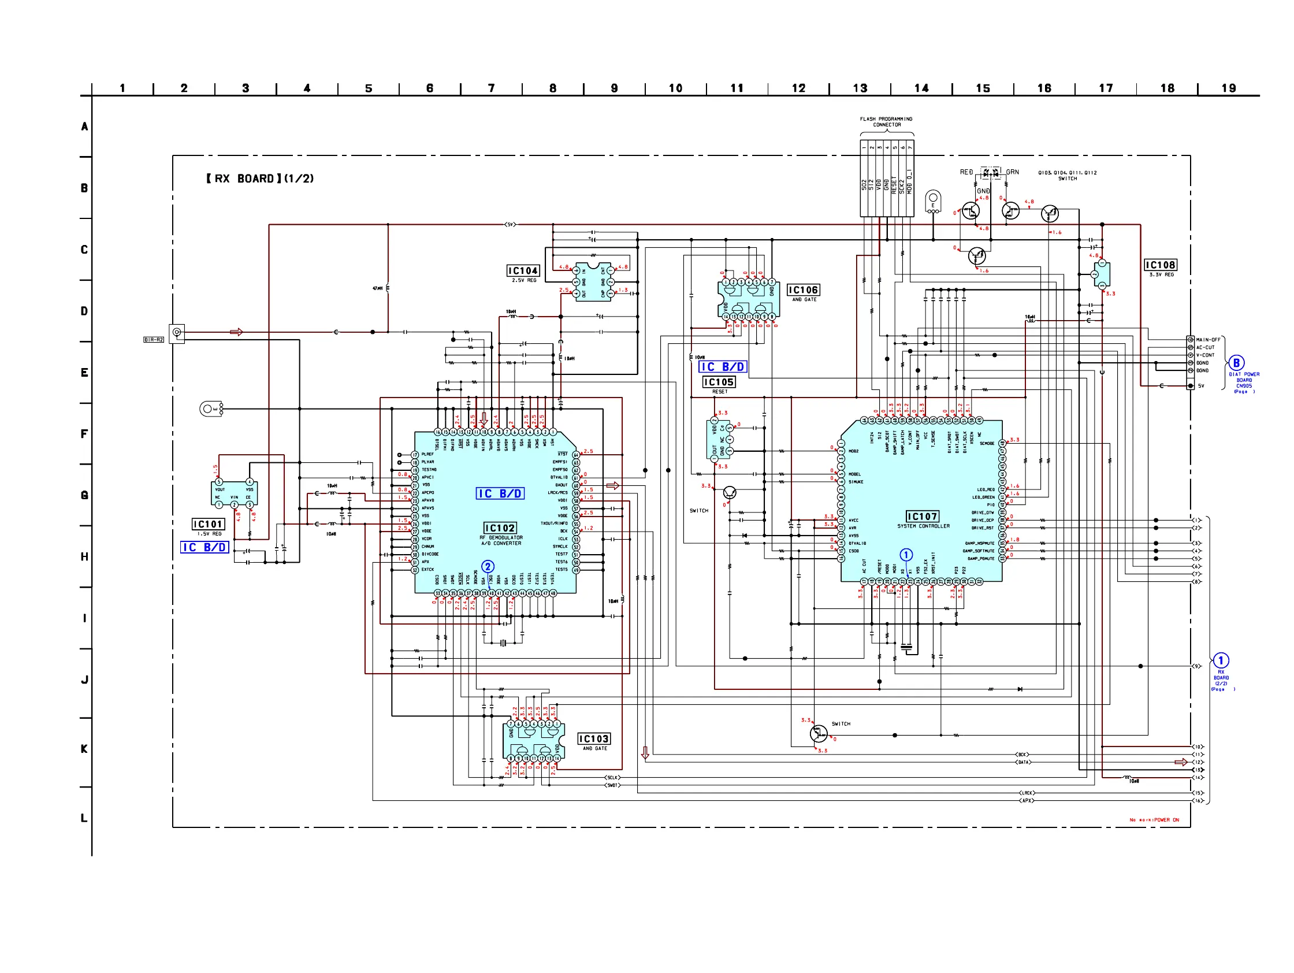Click the DIR-R2 jack symbol
The image size is (1294, 973).
tap(177, 333)
